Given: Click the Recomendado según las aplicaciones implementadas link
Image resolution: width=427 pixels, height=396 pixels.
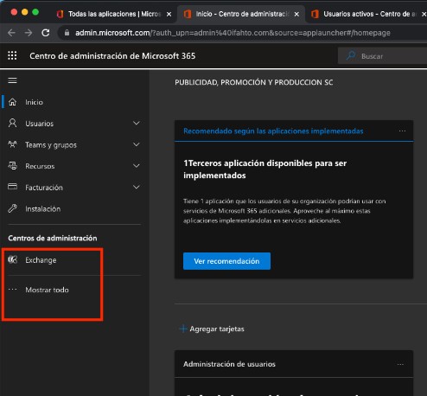Looking at the screenshot, I should tap(273, 131).
